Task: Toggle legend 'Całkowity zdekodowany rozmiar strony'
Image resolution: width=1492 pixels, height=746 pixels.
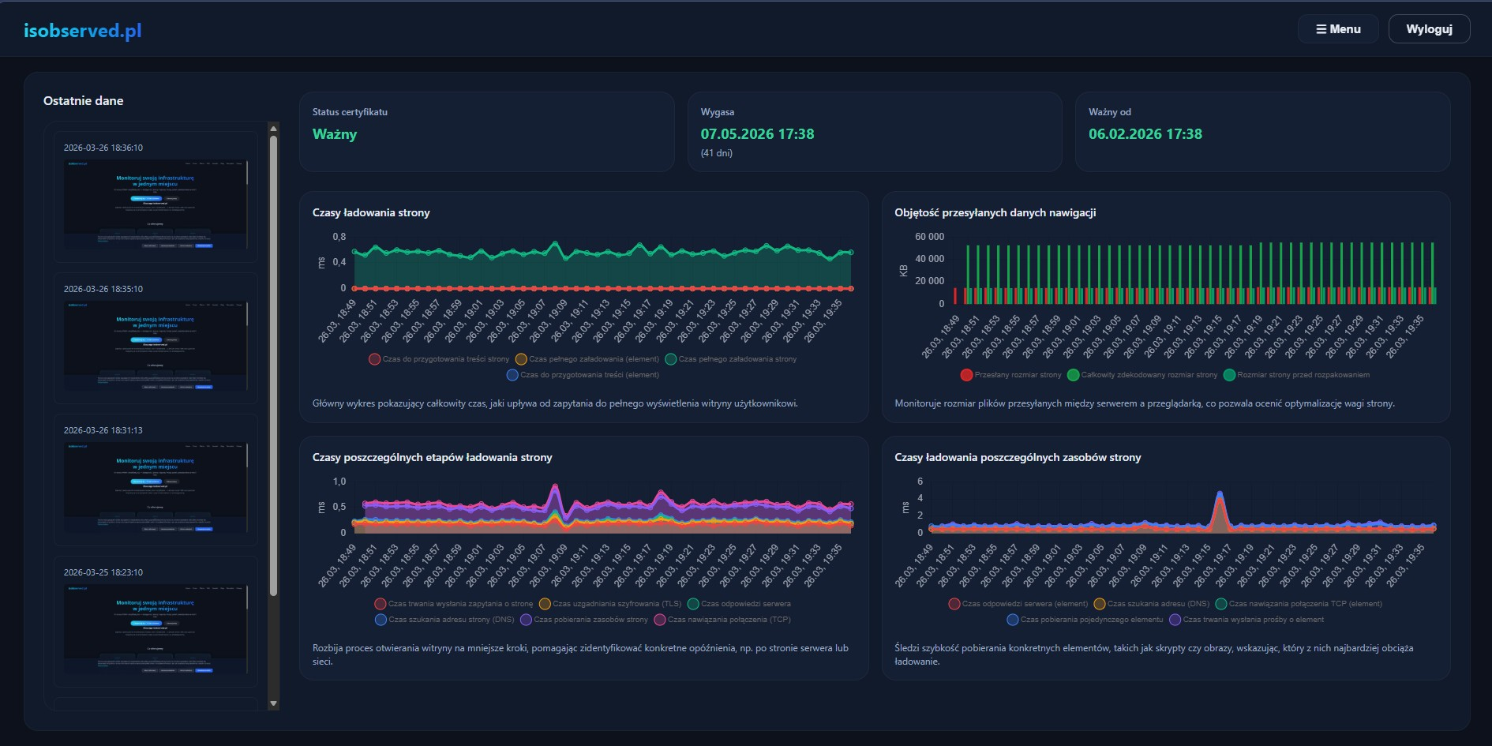Action: pyautogui.click(x=1142, y=375)
